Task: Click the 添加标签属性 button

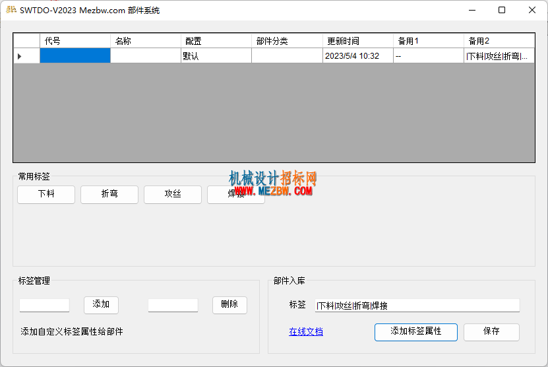Action: [416, 332]
